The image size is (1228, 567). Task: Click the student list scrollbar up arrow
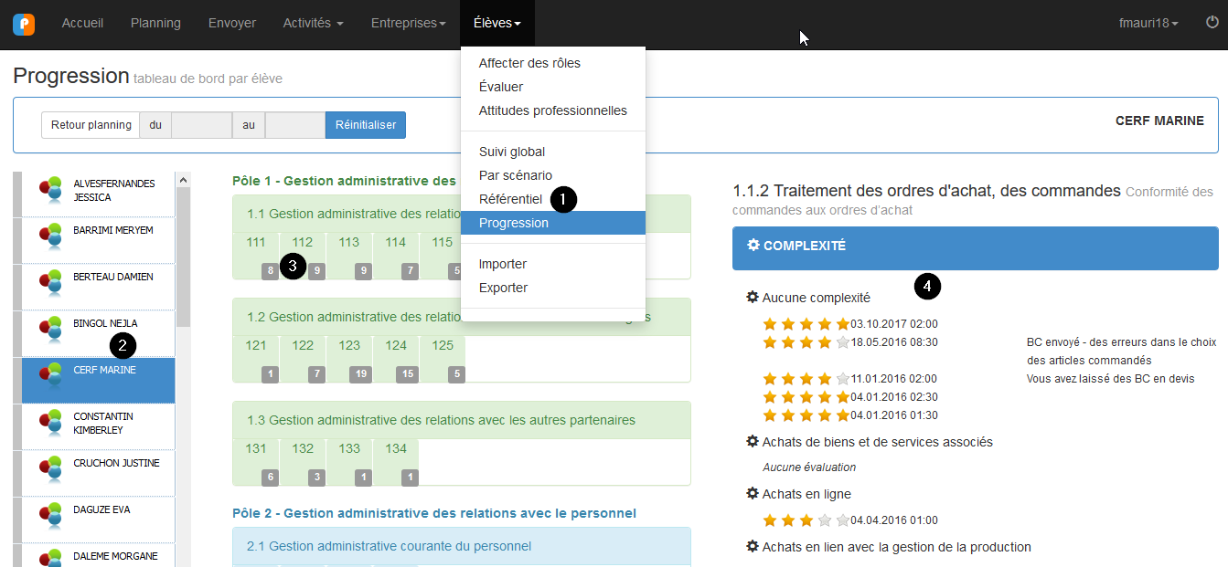point(183,179)
